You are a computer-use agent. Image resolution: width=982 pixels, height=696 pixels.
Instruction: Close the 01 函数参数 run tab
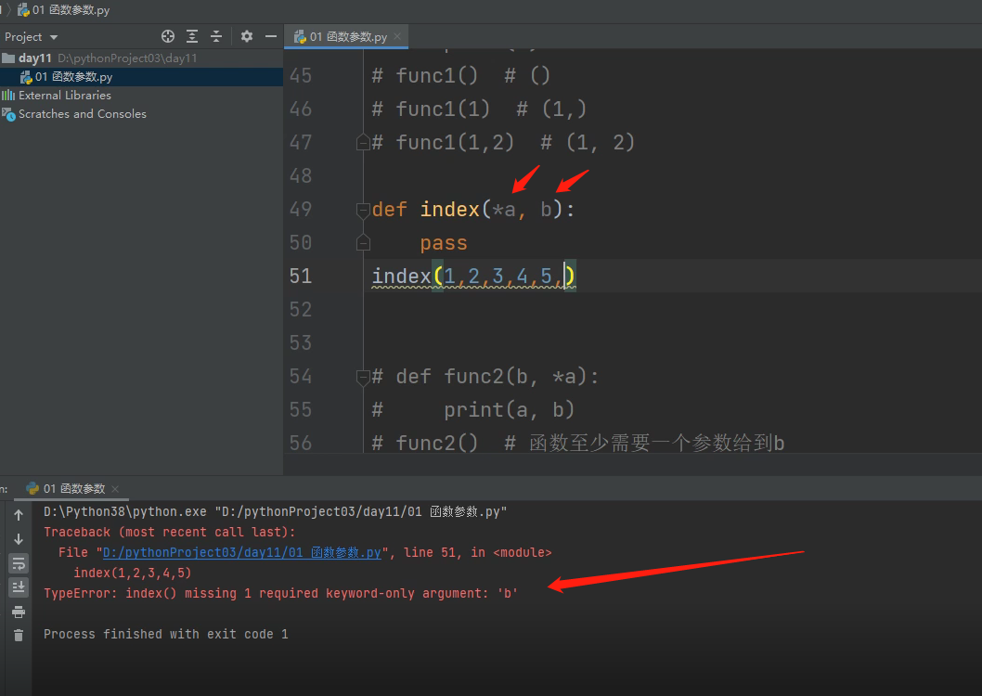[115, 489]
